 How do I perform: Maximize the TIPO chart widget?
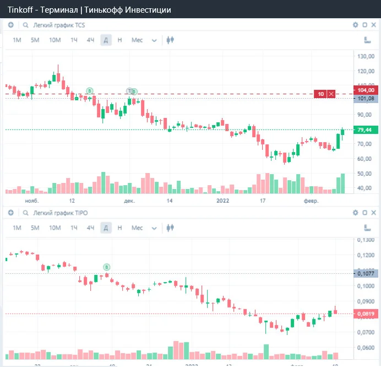pos(364,213)
